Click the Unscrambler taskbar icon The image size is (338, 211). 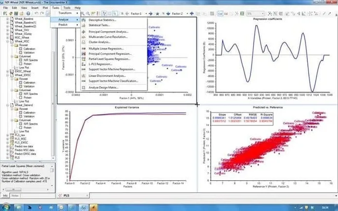coord(84,207)
